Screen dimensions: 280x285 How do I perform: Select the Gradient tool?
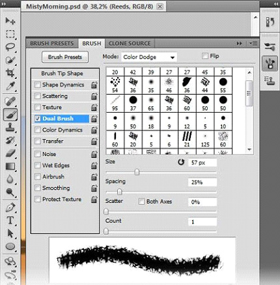click(10, 166)
